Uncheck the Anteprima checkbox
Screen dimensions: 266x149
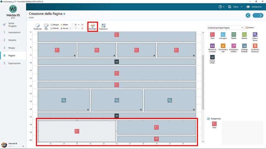click(209, 119)
